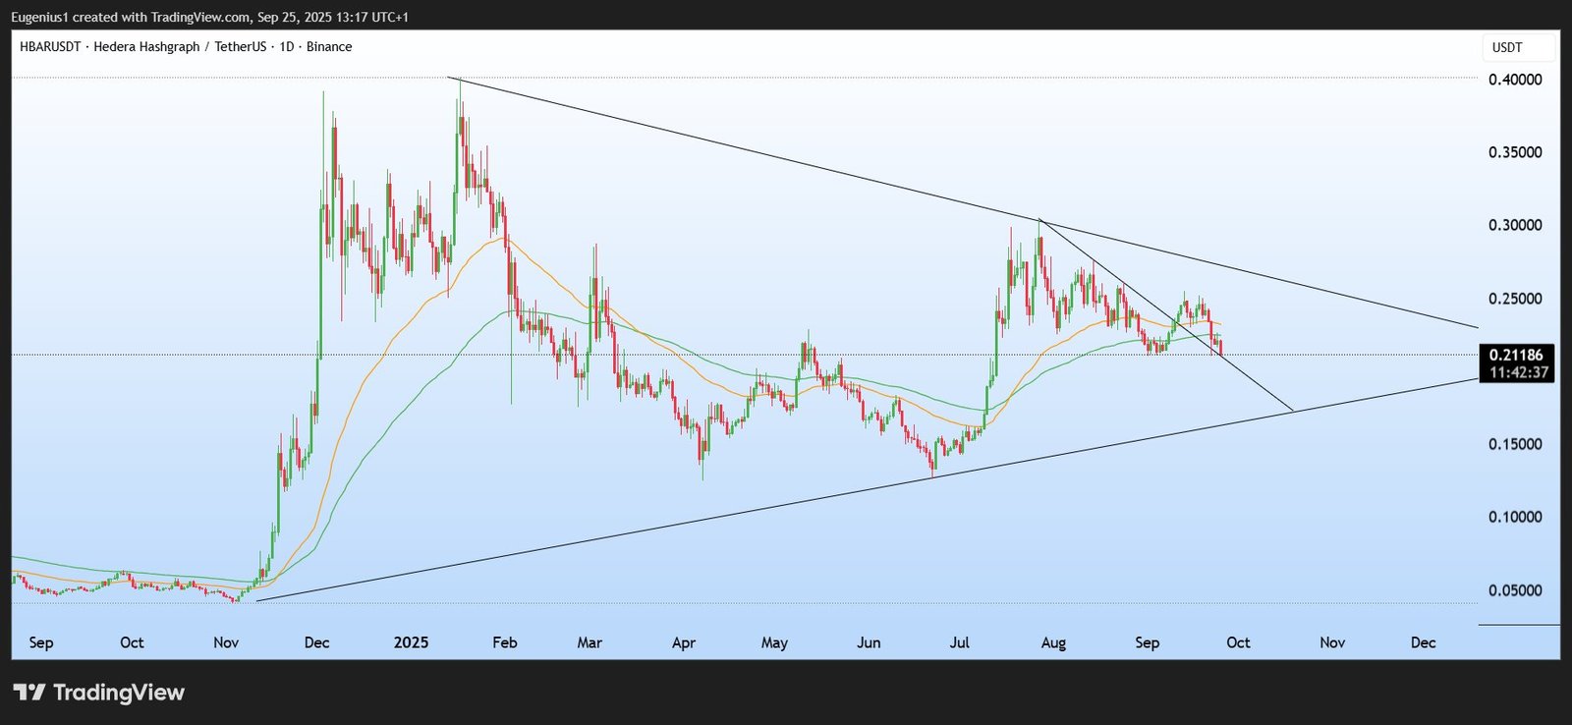Viewport: 1572px width, 725px height.
Task: Click the 0.30000 price axis label
Action: coord(1514,225)
